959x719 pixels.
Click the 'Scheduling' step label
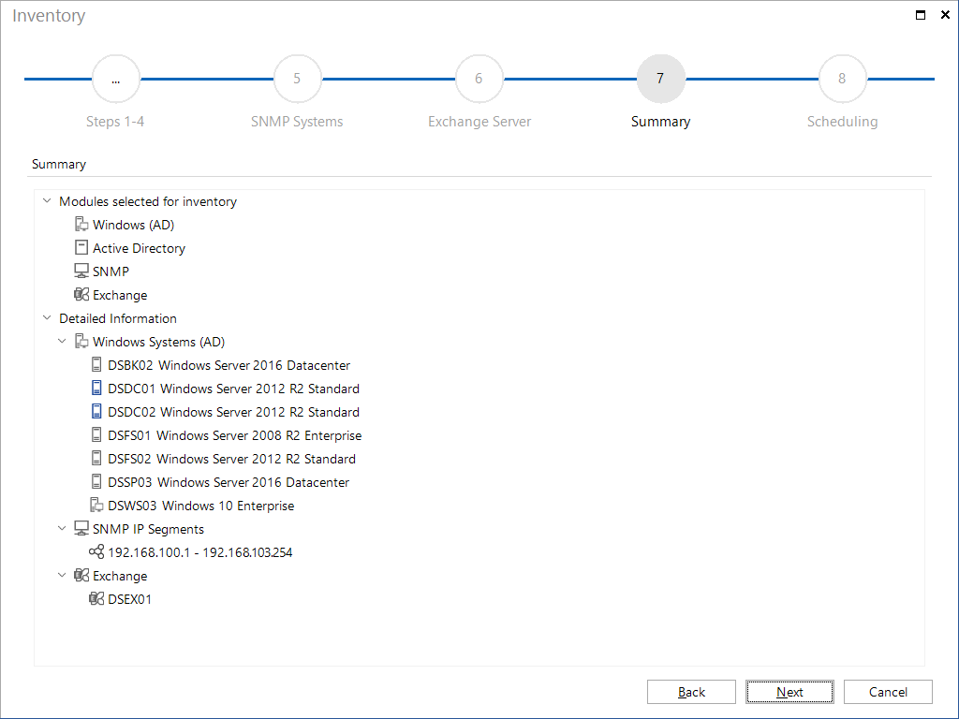[842, 122]
